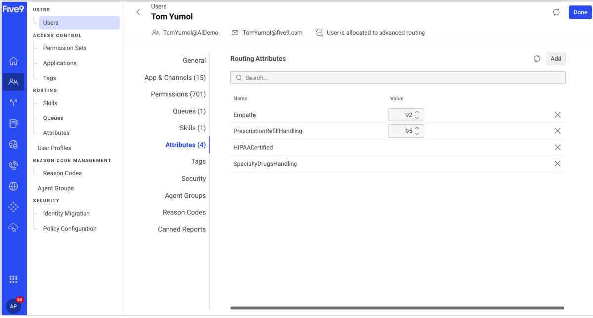
Task: Click the horizontal scrollbar at the bottom
Action: 397,308
